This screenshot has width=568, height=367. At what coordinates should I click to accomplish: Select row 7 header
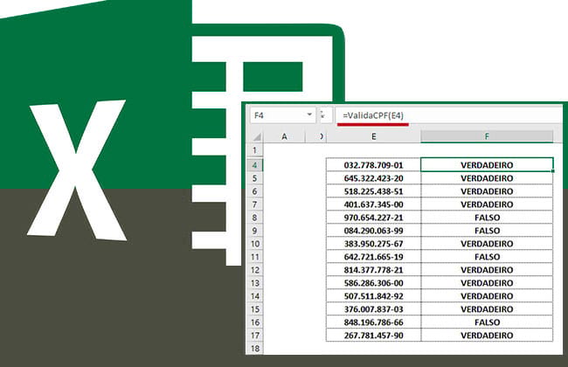(x=254, y=204)
